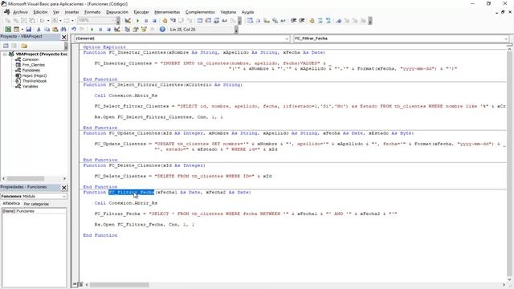Open the Insertar menu

[x=71, y=12]
